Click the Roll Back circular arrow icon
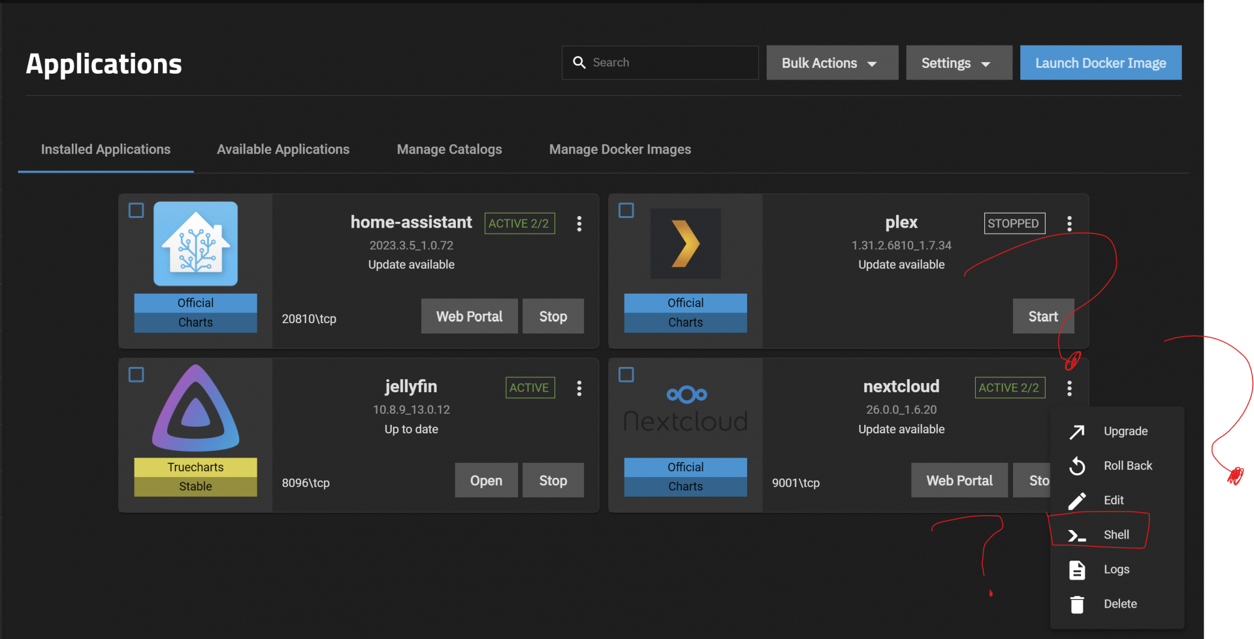 click(x=1077, y=466)
